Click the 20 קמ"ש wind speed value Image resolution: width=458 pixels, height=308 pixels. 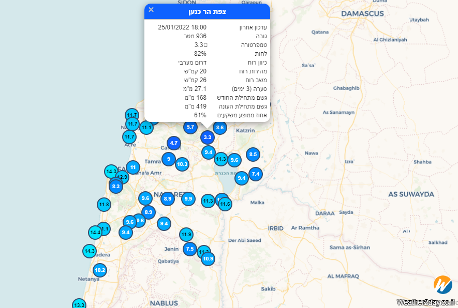point(195,71)
